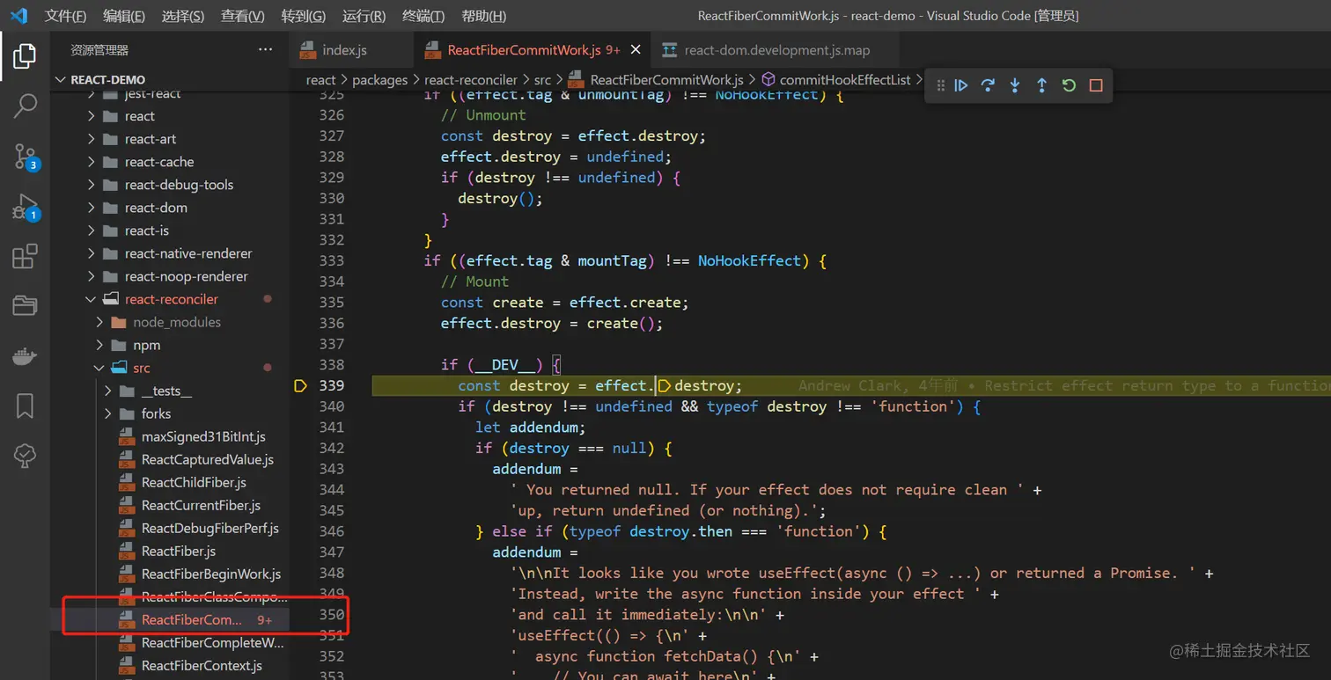1331x680 pixels.
Task: Open explorer's more actions ellipsis menu
Action: tap(265, 50)
